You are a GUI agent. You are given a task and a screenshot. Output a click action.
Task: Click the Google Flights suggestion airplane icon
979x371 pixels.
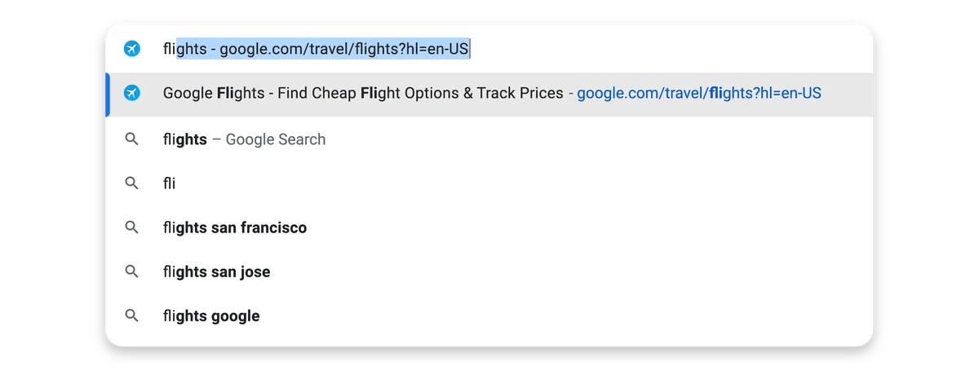(x=132, y=94)
